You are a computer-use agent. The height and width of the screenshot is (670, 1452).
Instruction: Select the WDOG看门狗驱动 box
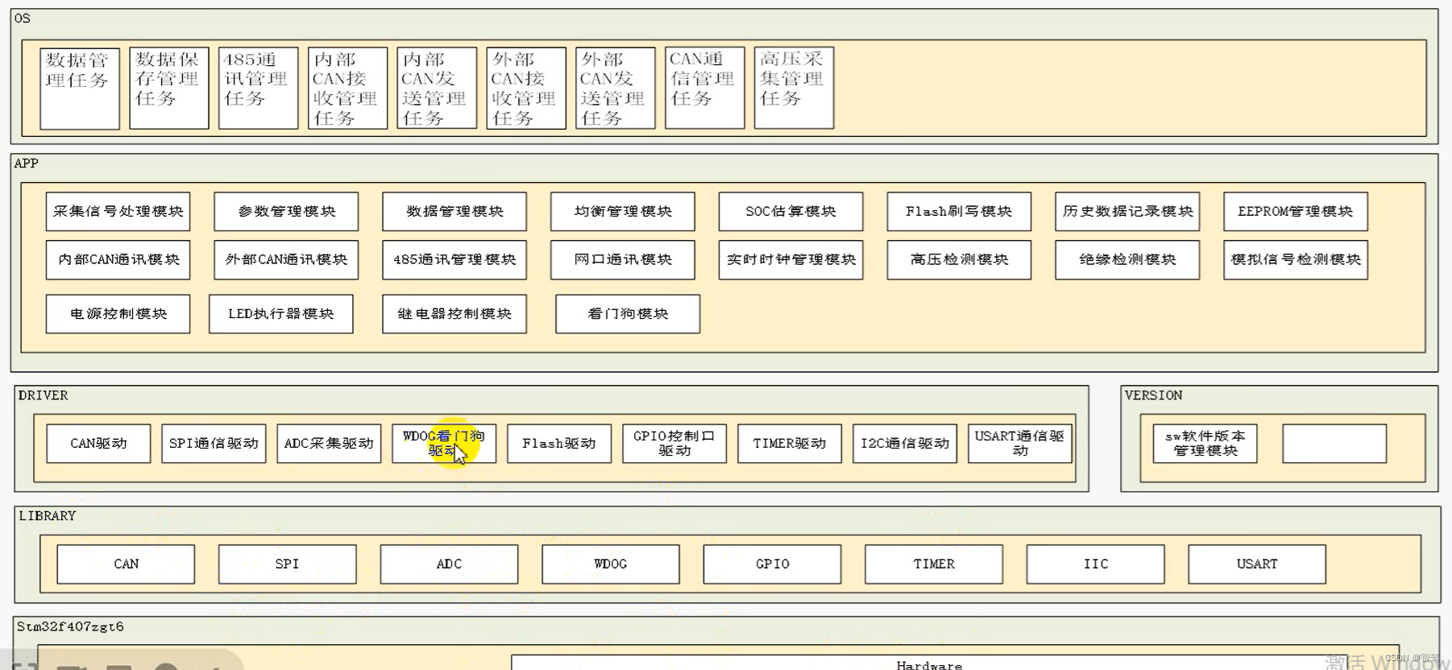pyautogui.click(x=444, y=444)
